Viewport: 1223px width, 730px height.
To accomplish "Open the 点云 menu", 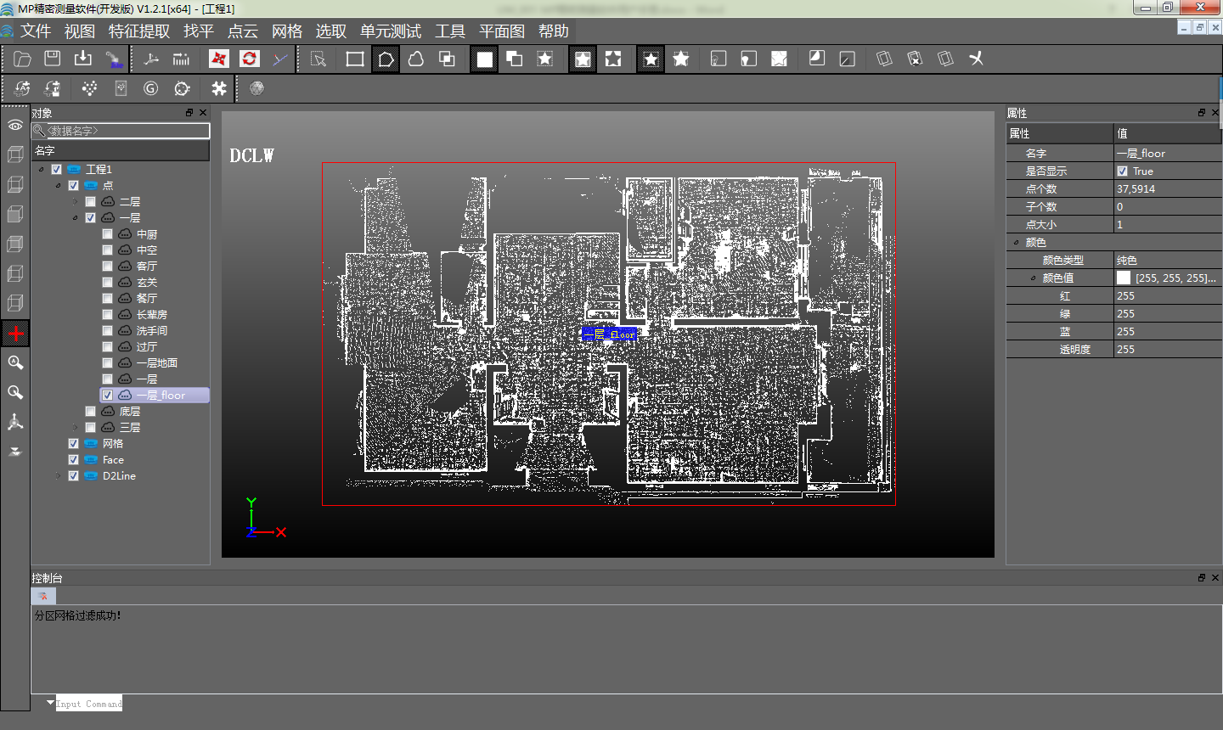I will coord(242,31).
